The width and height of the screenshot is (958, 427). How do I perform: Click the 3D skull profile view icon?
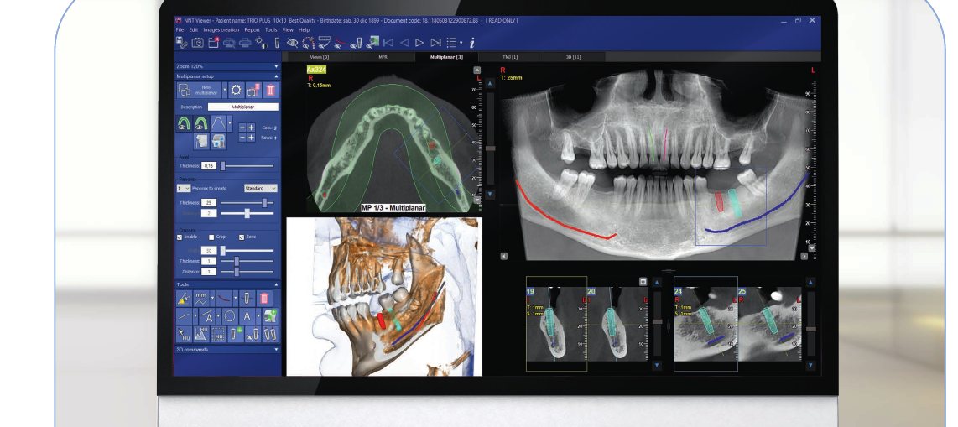click(201, 142)
